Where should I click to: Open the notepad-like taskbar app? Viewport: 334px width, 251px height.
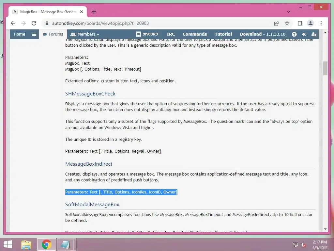(x=65, y=244)
